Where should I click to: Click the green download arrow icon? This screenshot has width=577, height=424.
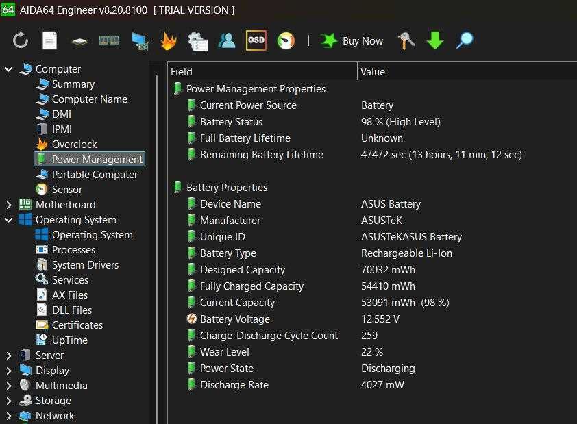(x=435, y=40)
